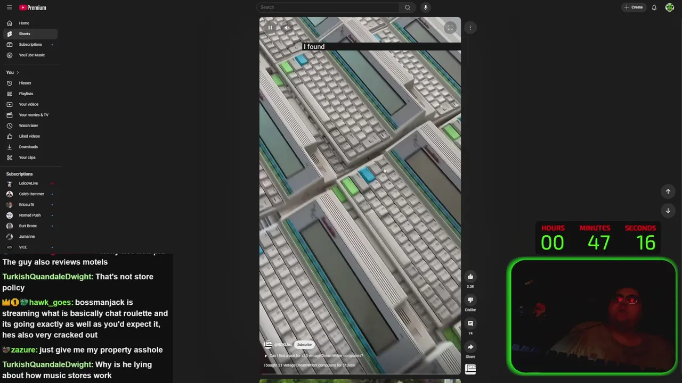The image size is (682, 383).
Task: Click the Short video frame
Action: click(x=360, y=195)
